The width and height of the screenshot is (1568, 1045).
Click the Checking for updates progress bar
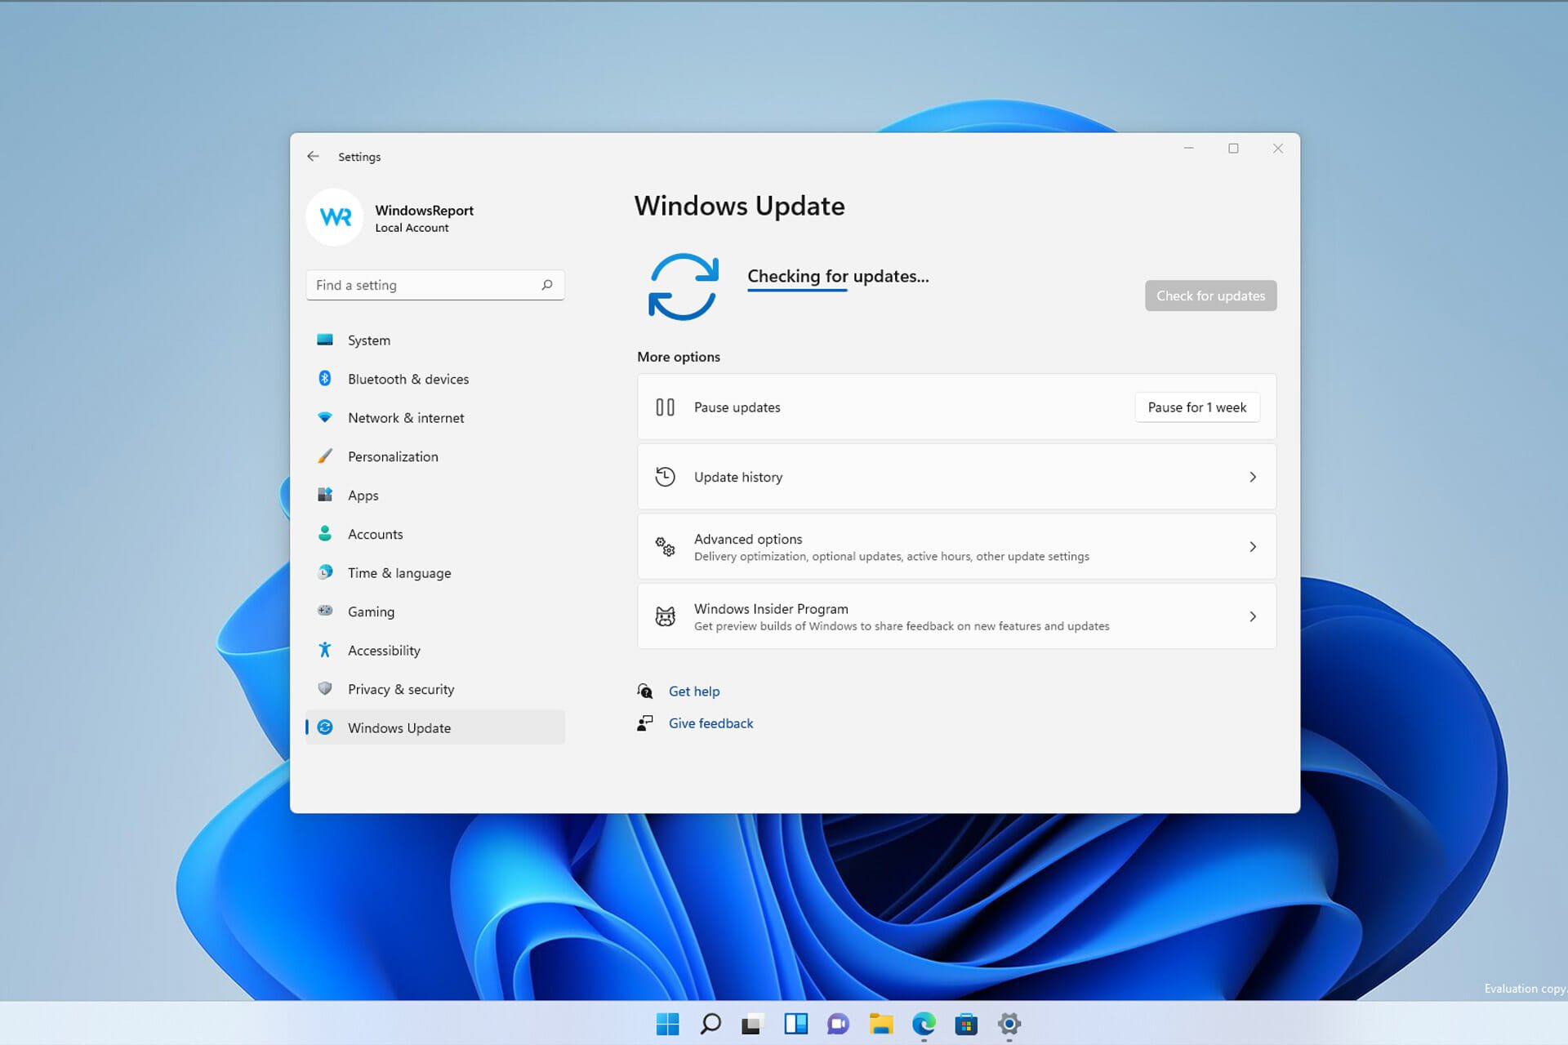(797, 290)
